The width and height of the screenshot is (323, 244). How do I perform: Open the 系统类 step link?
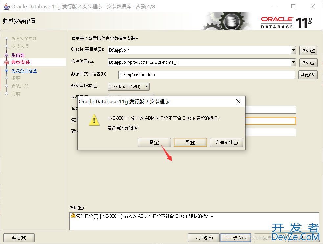click(18, 55)
